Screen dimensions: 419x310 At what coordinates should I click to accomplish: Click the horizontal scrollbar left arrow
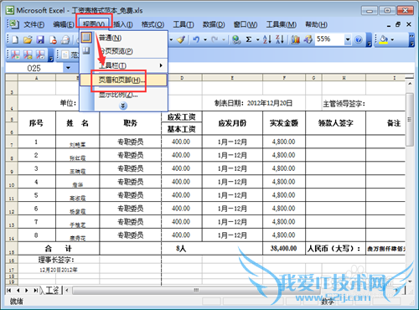pyautogui.click(x=67, y=290)
